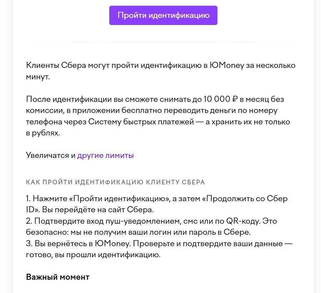Click the «Важный момент» bold heading
The height and width of the screenshot is (293, 321).
tap(57, 277)
